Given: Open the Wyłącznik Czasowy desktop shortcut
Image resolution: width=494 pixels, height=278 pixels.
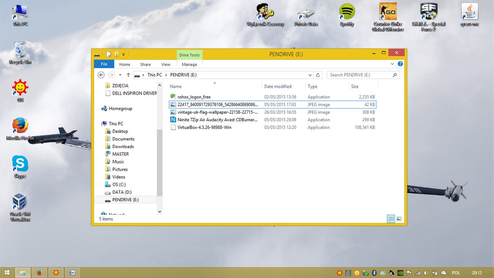Looking at the screenshot, I should coord(266,15).
